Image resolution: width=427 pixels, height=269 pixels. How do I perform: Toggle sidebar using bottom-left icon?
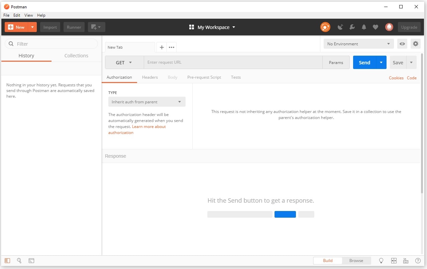(7, 261)
